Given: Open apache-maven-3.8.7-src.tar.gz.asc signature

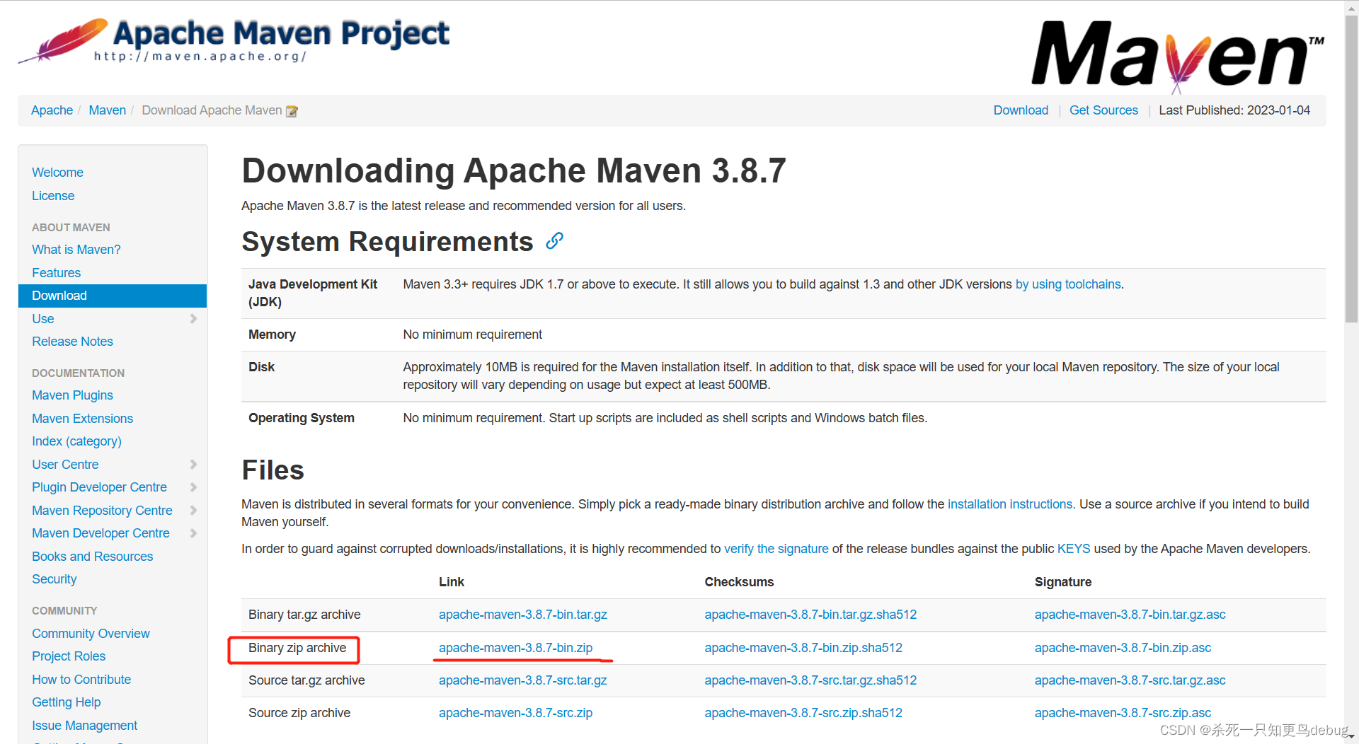Looking at the screenshot, I should coord(1130,680).
